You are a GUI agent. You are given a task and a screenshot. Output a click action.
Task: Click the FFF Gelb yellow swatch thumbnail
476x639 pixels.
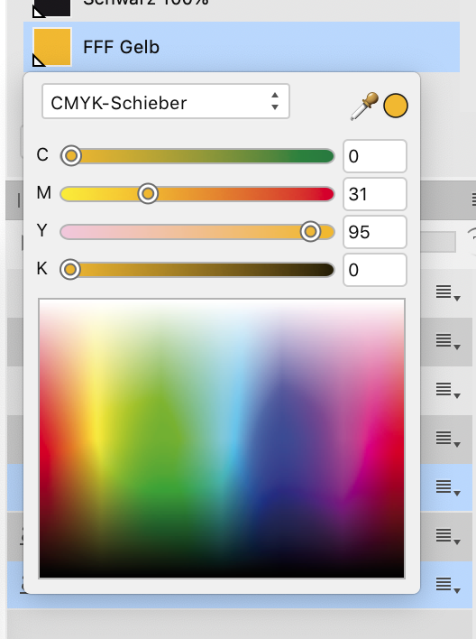52,47
